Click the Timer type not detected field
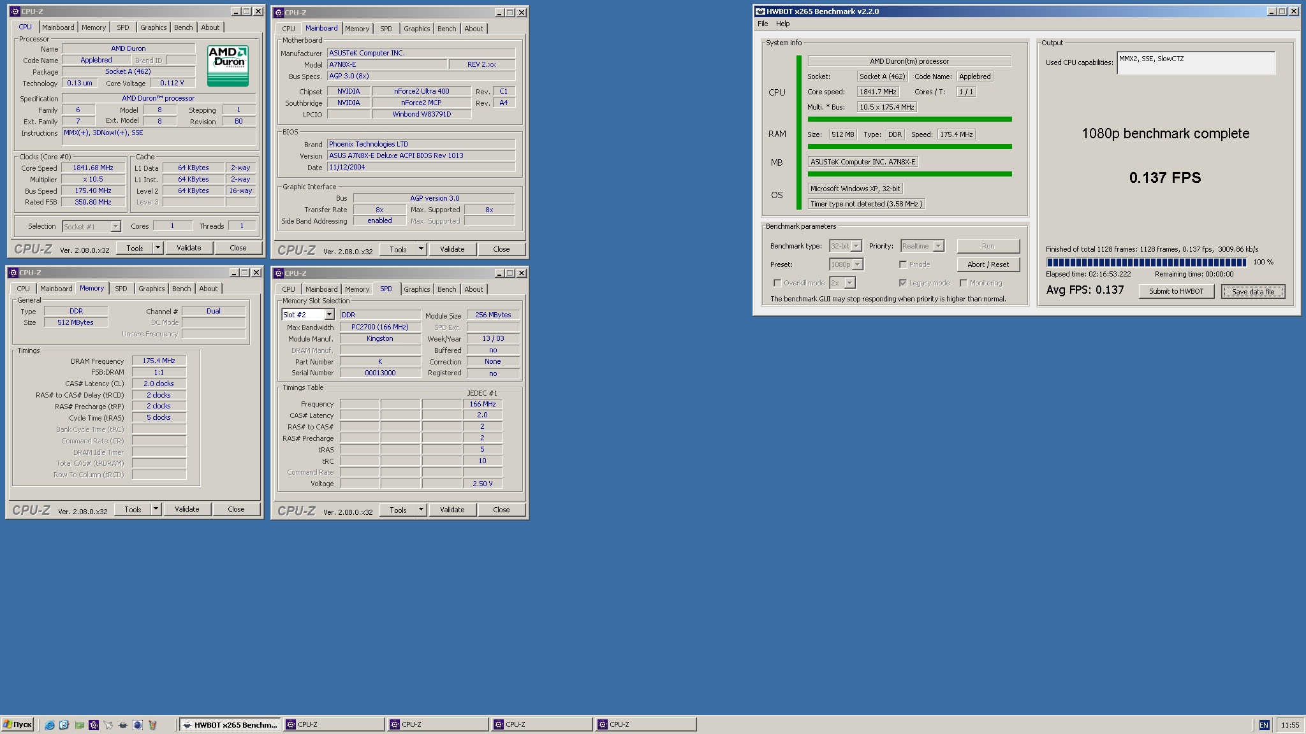The image size is (1306, 734). (x=866, y=204)
